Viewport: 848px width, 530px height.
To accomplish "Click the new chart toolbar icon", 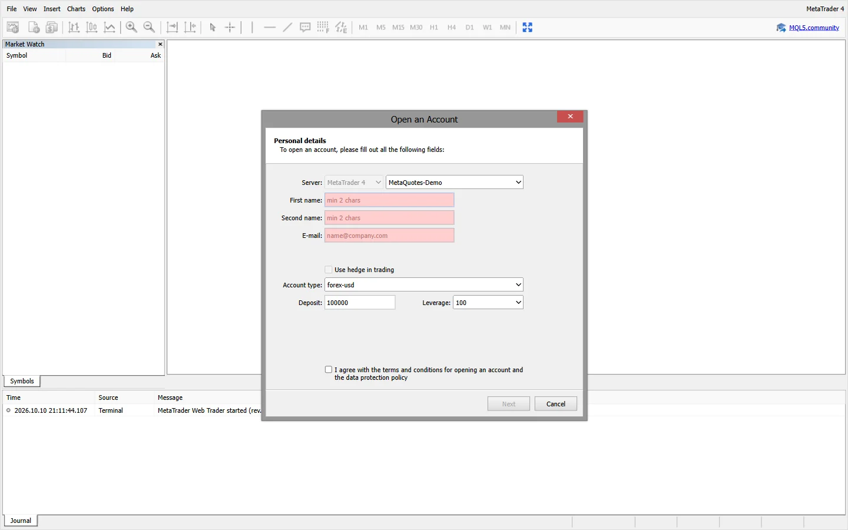I will (x=13, y=27).
